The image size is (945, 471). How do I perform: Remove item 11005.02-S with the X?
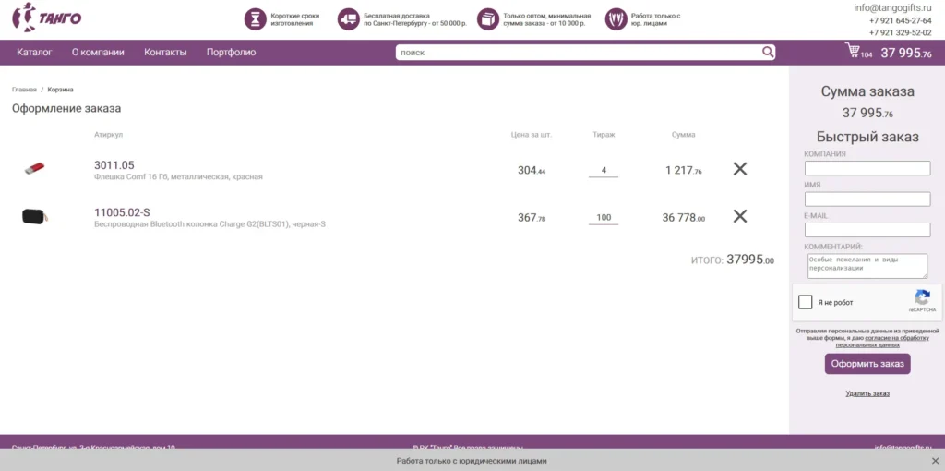[740, 216]
